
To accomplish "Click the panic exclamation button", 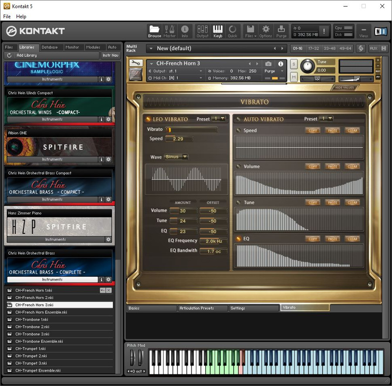I will tap(324, 31).
